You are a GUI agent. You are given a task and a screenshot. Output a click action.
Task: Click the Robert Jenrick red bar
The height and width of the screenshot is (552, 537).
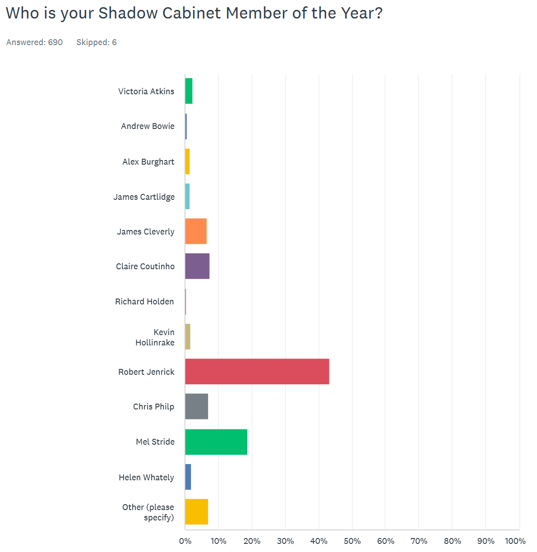coord(257,372)
